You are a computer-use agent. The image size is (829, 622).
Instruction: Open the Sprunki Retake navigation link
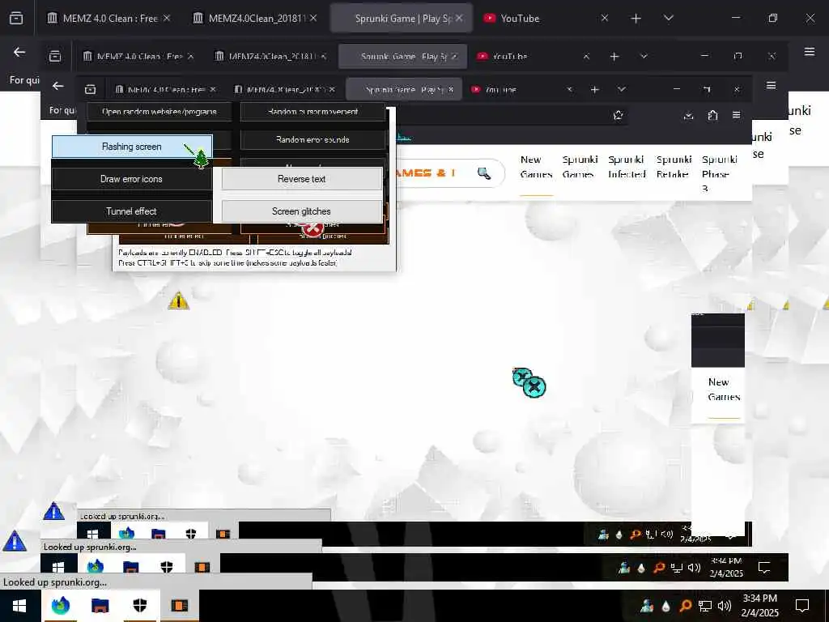674,167
